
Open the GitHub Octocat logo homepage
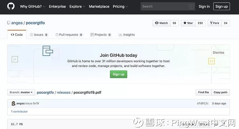click(11, 6)
